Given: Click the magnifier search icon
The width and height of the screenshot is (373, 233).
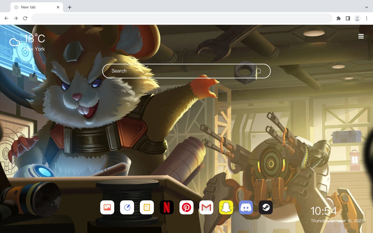Looking at the screenshot, I should tap(258, 71).
